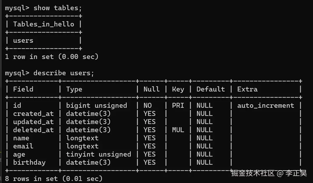Click the 'created_at' field name
The width and height of the screenshot is (313, 183).
tap(33, 114)
